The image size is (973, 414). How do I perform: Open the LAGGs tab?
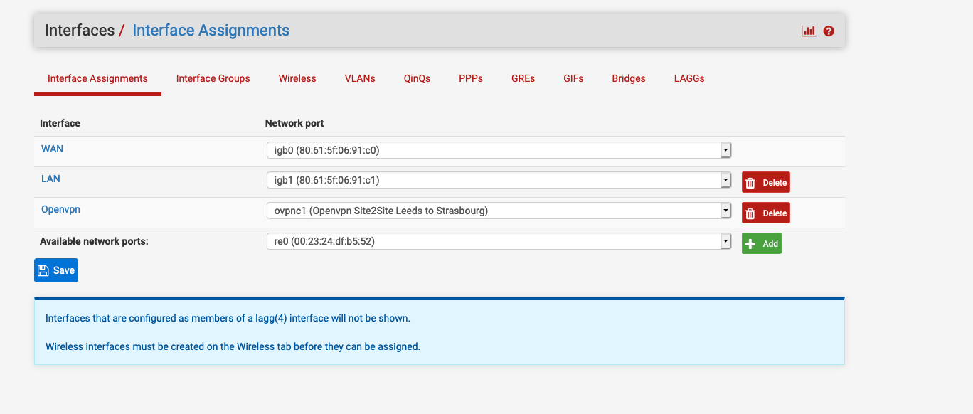tap(689, 78)
